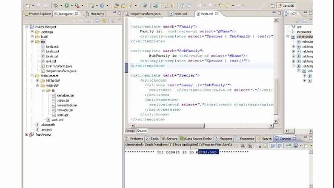The height and width of the screenshot is (188, 334).
Task: Collapse the WEB-INF folder
Action: (38, 86)
